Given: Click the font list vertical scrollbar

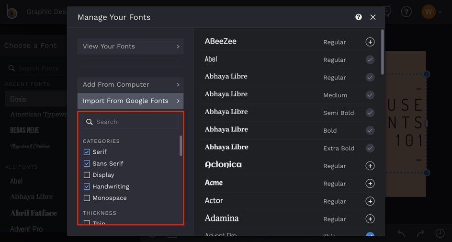Looking at the screenshot, I should [383, 52].
